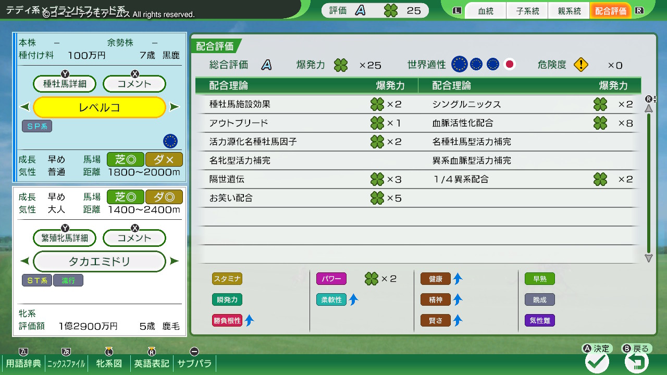
Task: Select the 血脈活性化配合 theory row
Action: (x=529, y=123)
